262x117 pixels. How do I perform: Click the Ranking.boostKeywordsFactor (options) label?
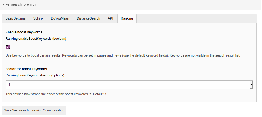point(35,75)
